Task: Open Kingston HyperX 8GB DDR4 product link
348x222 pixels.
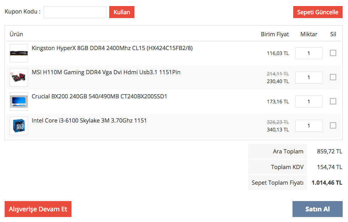Action: (x=112, y=48)
